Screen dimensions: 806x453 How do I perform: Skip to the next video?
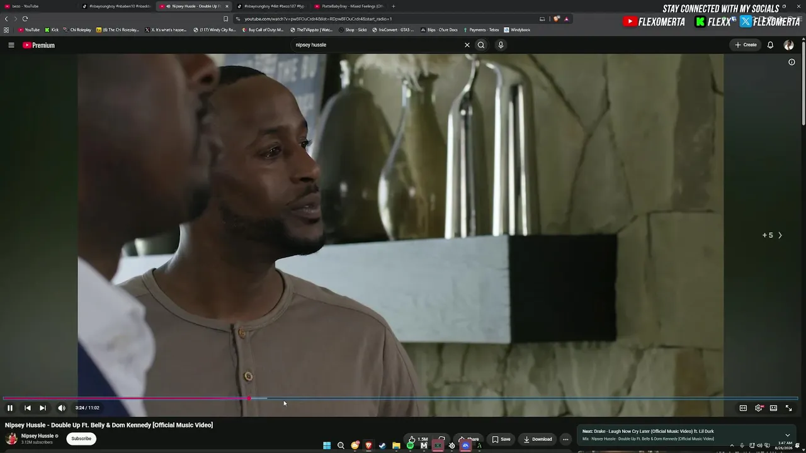point(43,408)
